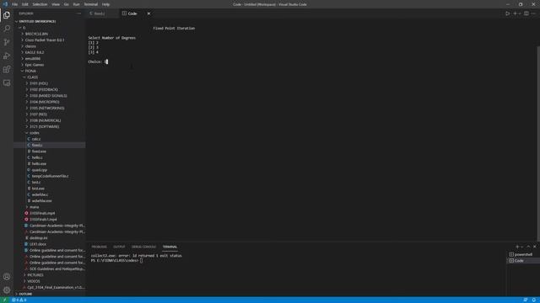Click the plus icon in editor toolbar
The width and height of the screenshot is (540, 303).
click(516, 13)
